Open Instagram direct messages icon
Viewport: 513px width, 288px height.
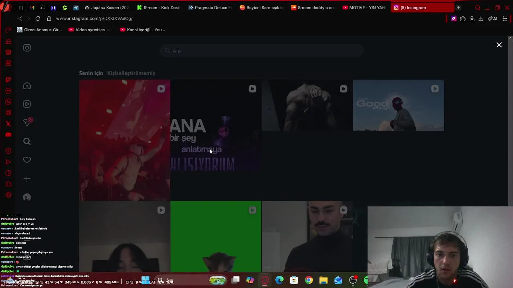point(27,122)
